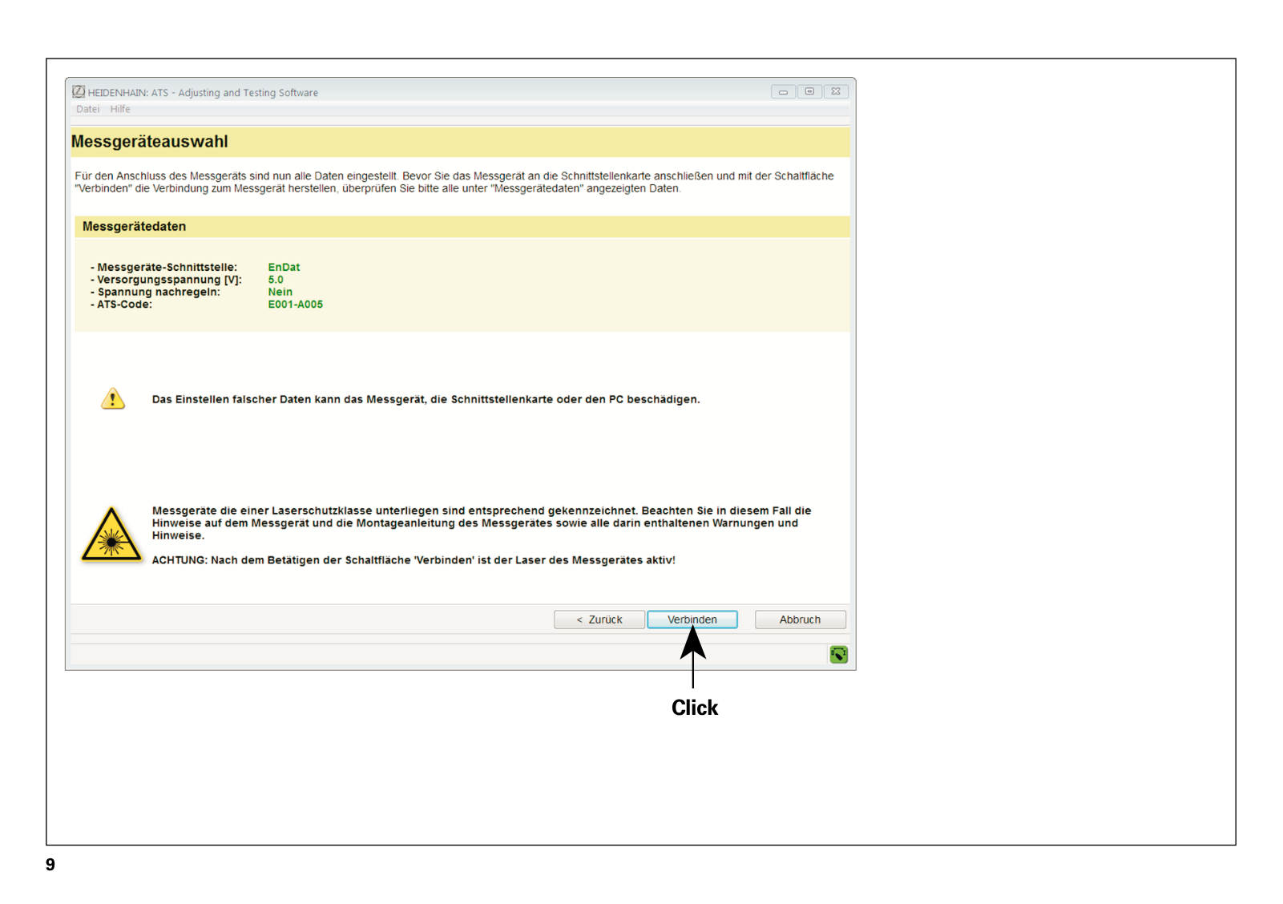Click the HEIDENHAIN app icon in title bar

click(79, 92)
